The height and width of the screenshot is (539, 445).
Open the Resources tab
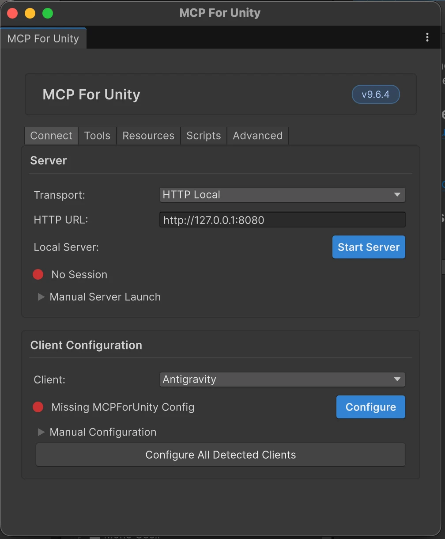[x=148, y=136]
